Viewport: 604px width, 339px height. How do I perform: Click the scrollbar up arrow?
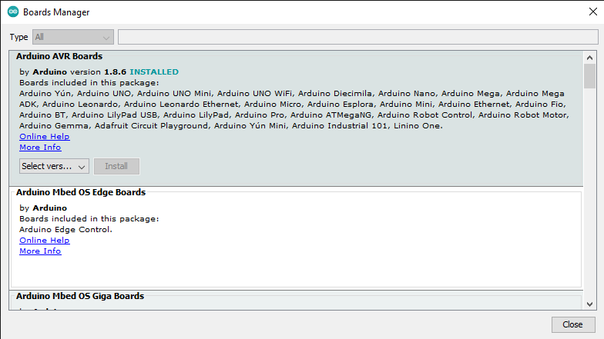(x=589, y=58)
